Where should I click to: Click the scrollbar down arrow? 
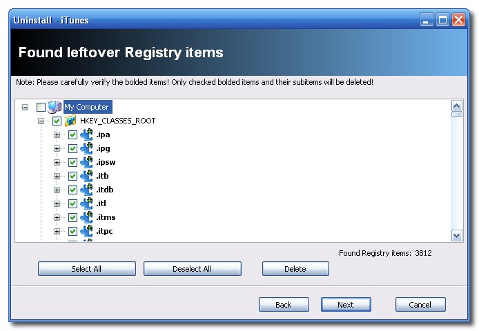tap(457, 235)
